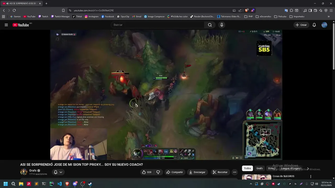This screenshot has height=188, width=335.
Task: Show more filter chips with arrow
Action: point(308,168)
